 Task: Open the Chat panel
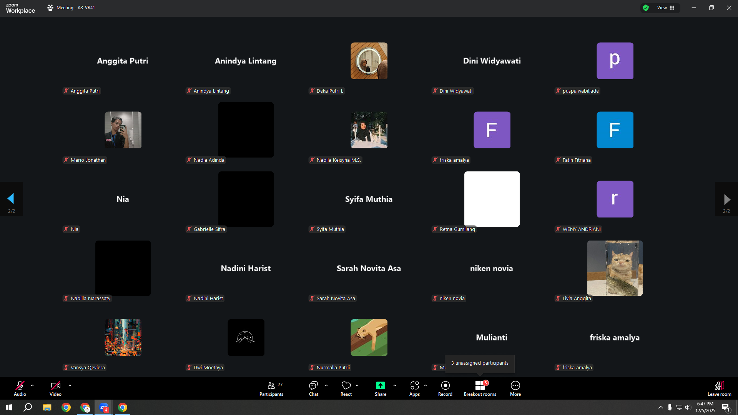click(314, 388)
